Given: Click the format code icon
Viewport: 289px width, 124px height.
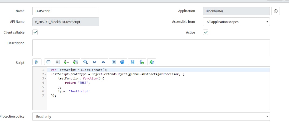Looking at the screenshot, I should point(58,62).
